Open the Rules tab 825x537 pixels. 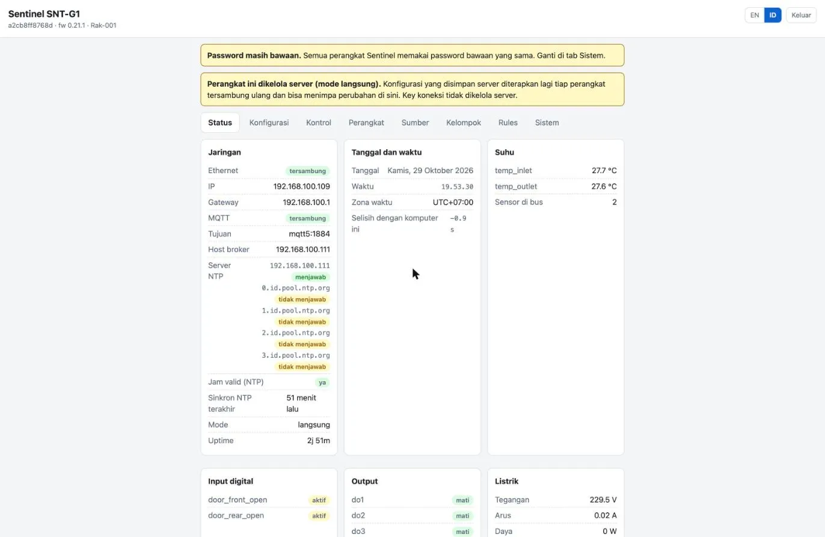pos(508,123)
